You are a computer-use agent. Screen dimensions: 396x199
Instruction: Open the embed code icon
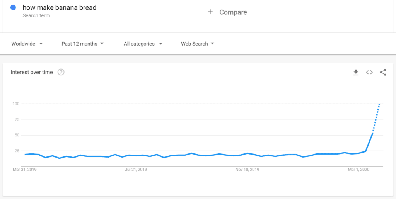tap(369, 72)
